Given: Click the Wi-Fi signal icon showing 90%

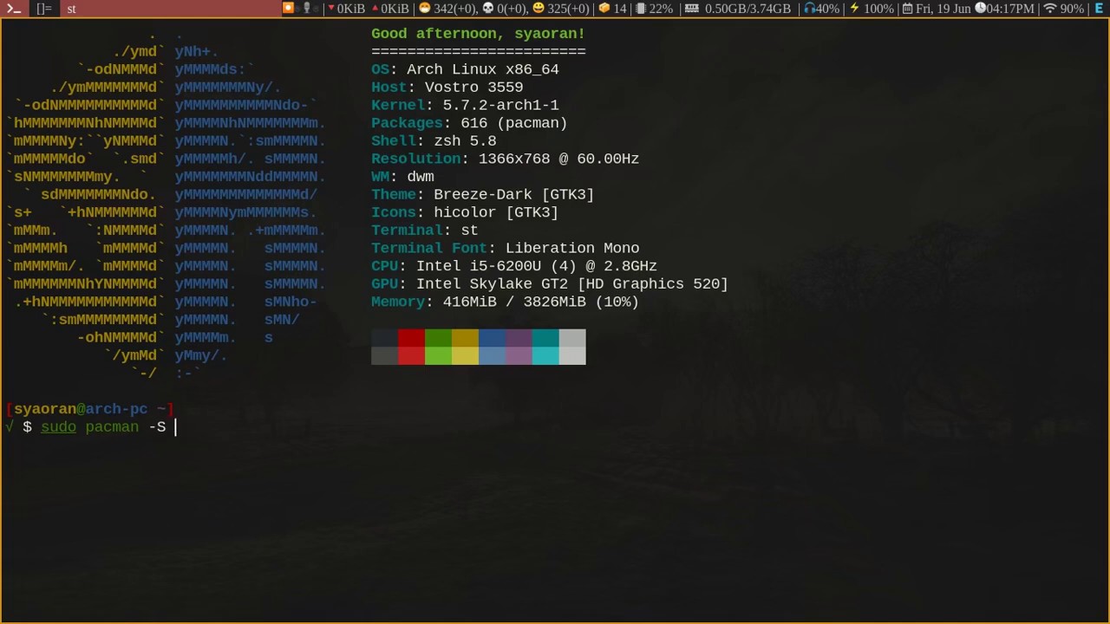Looking at the screenshot, I should [x=1049, y=9].
